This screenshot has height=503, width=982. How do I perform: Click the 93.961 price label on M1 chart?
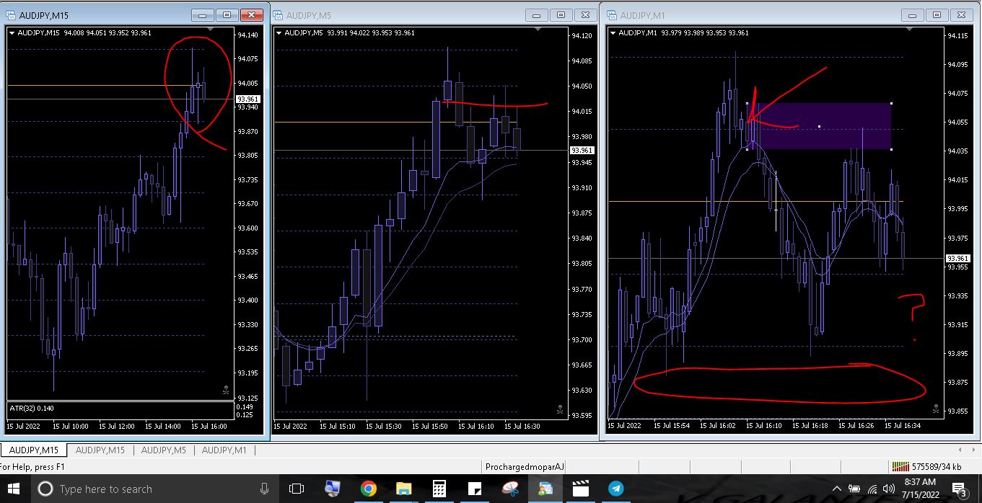[x=957, y=258]
